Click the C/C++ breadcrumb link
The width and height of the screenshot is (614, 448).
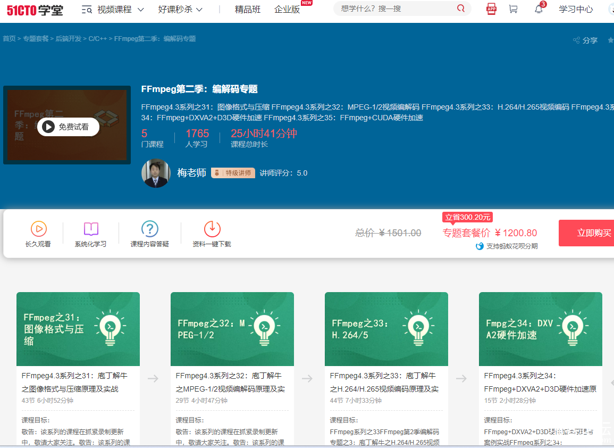[97, 38]
